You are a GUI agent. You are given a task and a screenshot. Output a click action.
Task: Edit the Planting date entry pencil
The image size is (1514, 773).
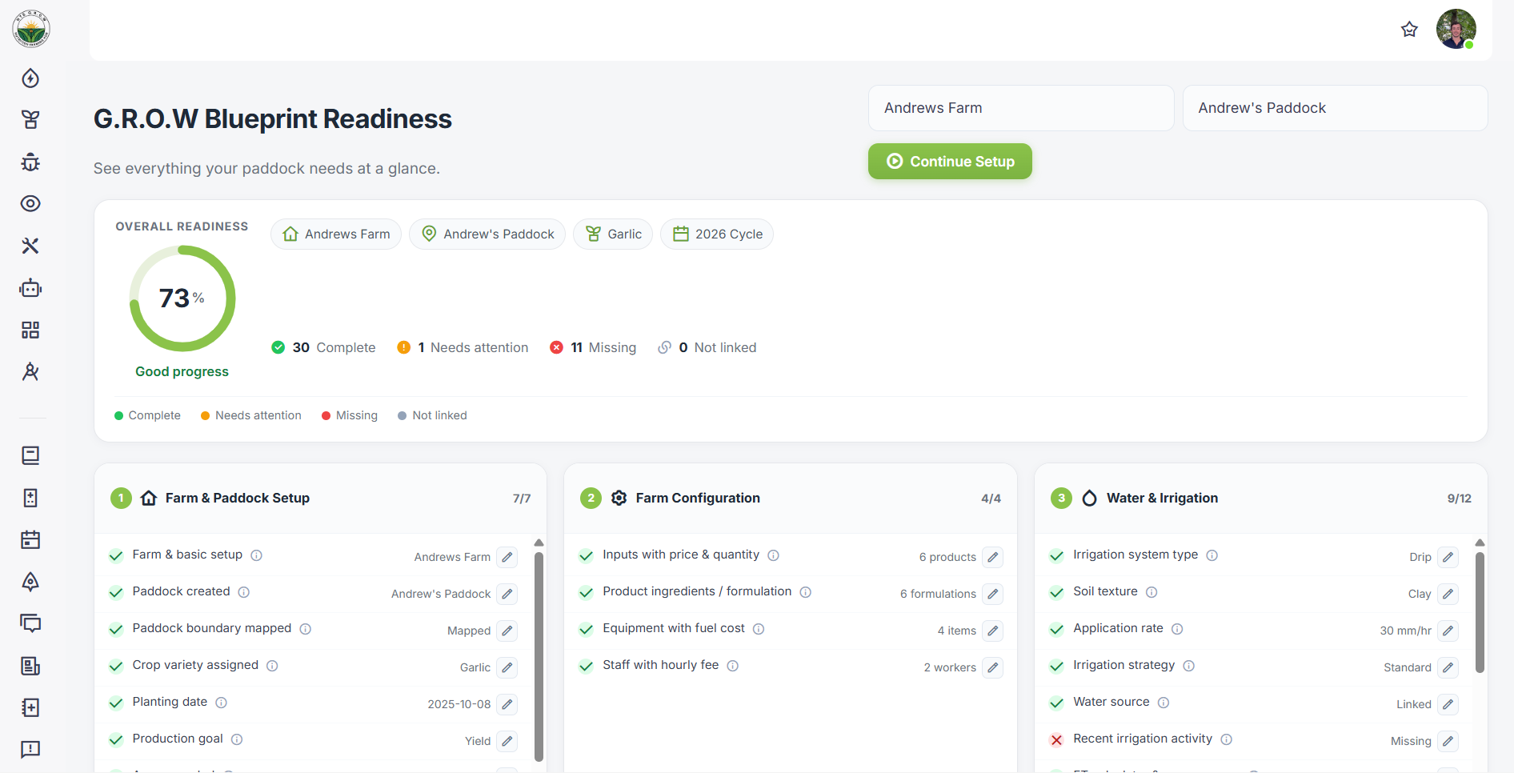[507, 704]
